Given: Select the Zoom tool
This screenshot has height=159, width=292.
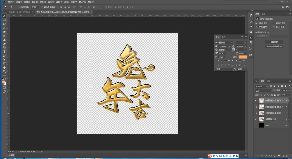Looking at the screenshot, I should (x=4, y=71).
